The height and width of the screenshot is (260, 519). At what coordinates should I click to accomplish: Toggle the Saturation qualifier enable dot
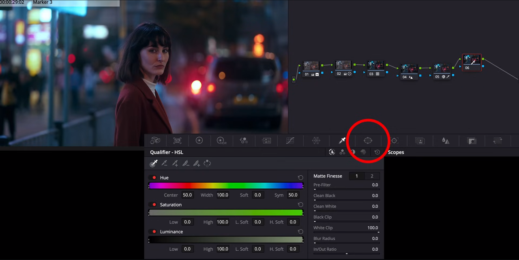click(x=154, y=205)
